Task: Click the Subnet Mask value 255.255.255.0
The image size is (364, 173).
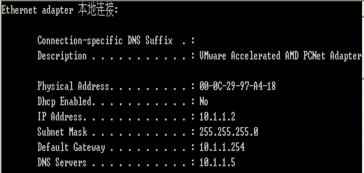Action: [x=229, y=132]
